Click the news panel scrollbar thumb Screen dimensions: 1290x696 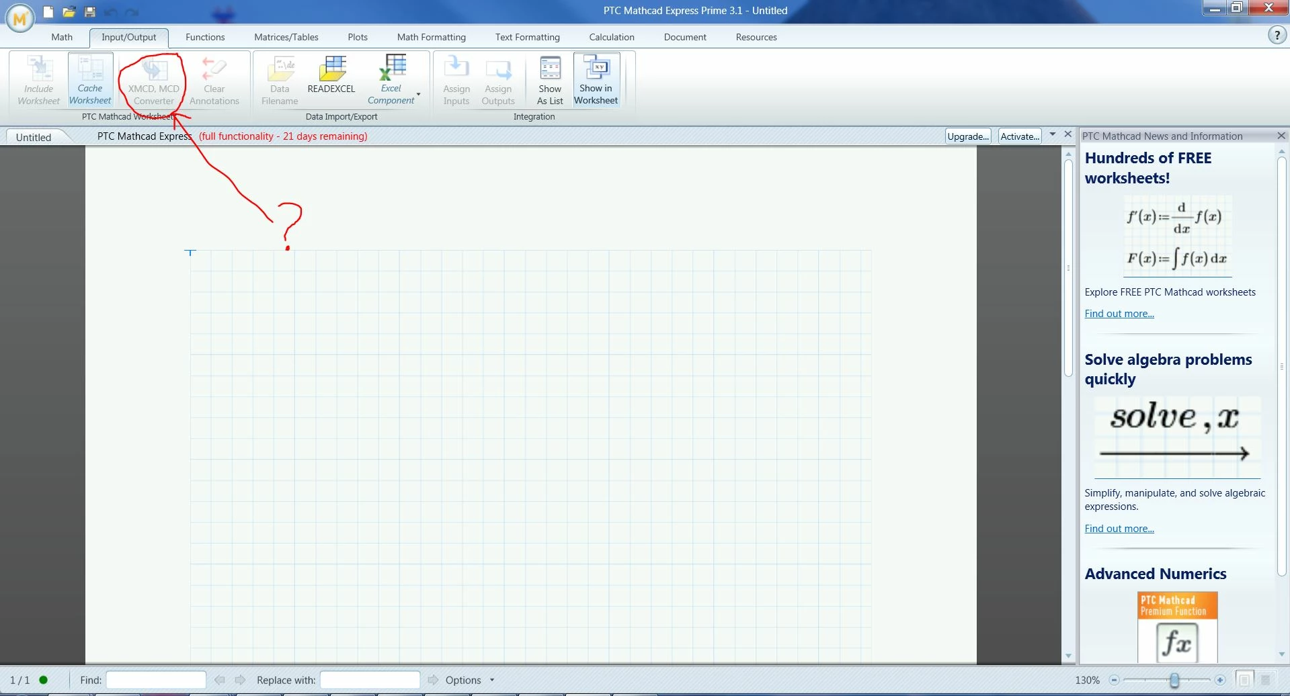tap(1281, 366)
